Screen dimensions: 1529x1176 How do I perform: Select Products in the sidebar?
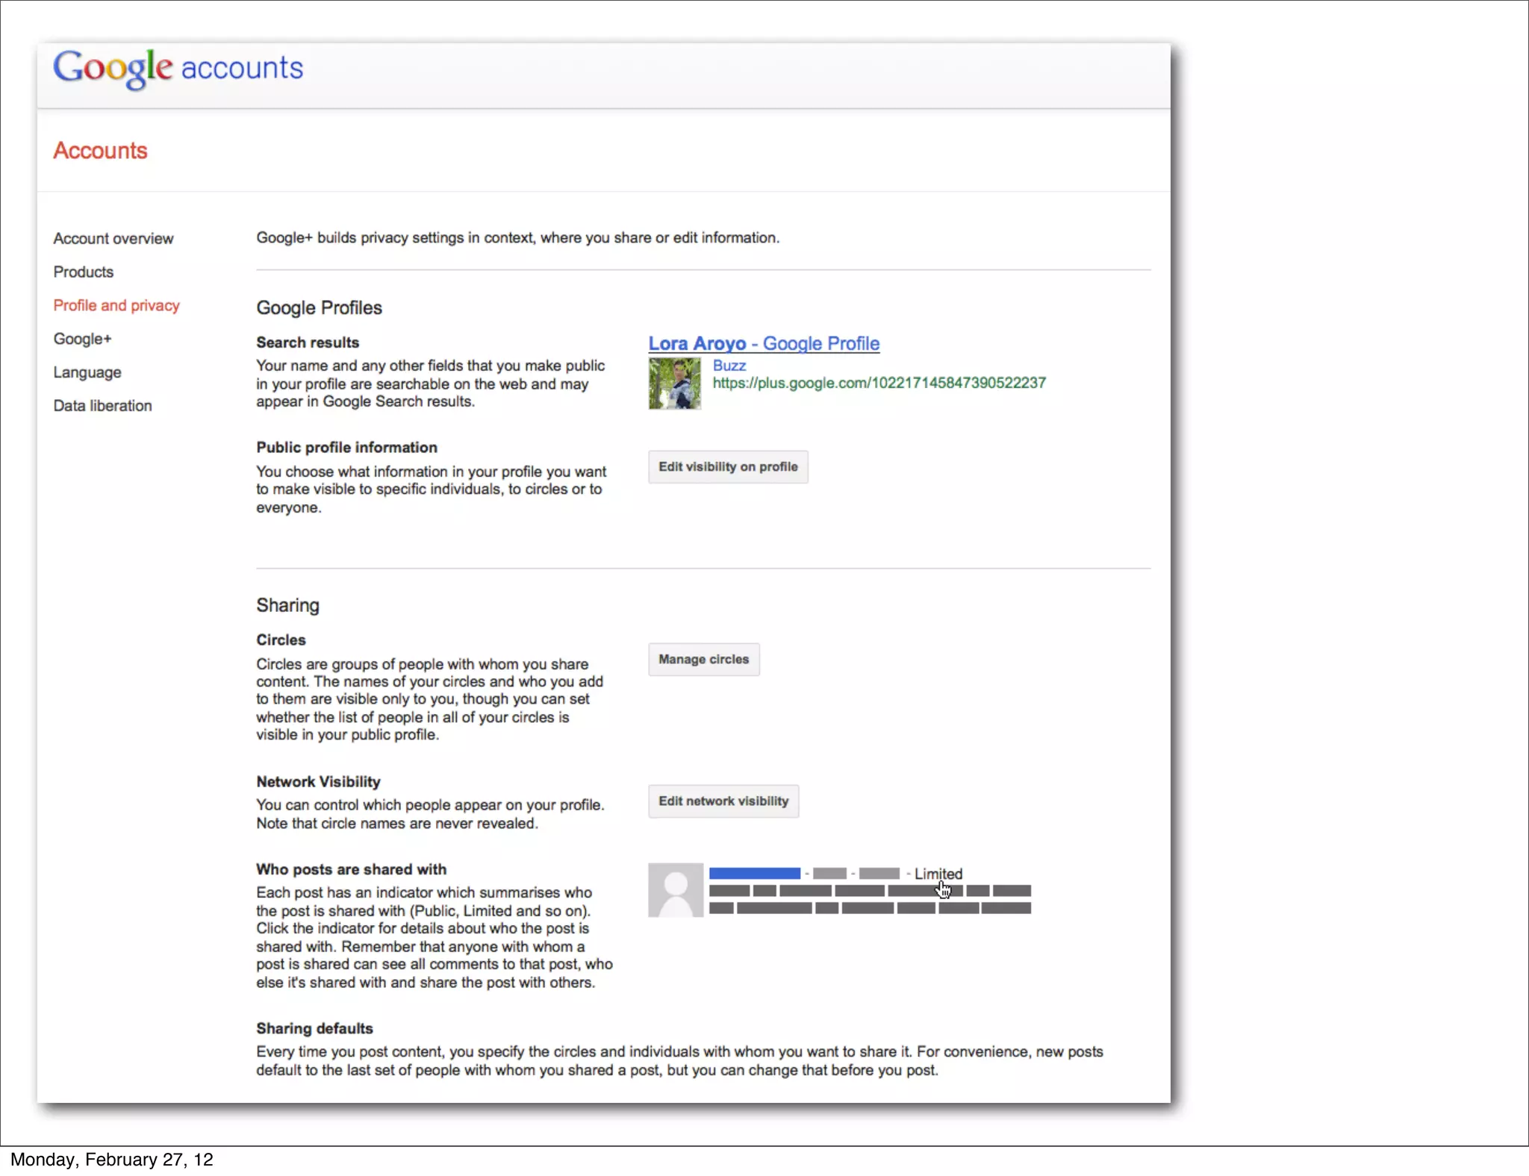pyautogui.click(x=83, y=272)
